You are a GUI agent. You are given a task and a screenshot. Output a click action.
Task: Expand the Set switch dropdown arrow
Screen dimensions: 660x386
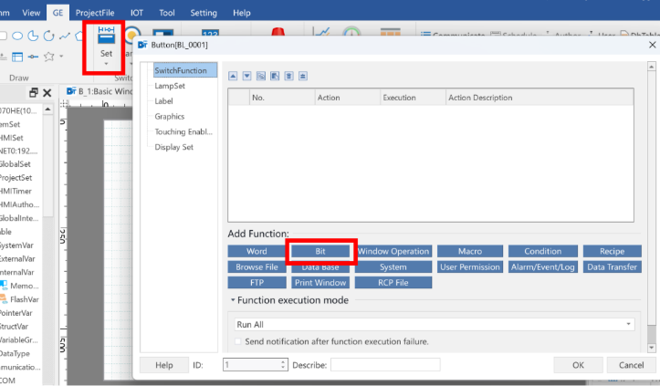[x=106, y=64]
